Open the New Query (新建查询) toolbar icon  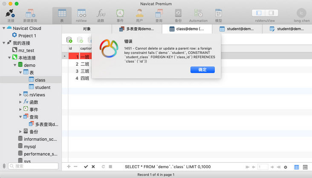click(30, 13)
